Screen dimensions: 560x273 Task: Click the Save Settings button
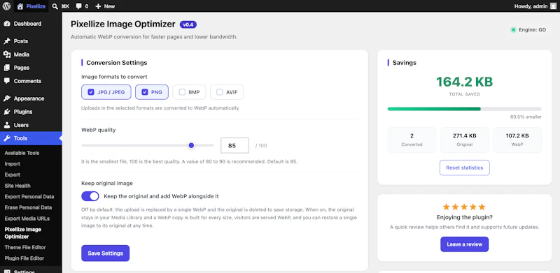(106, 253)
